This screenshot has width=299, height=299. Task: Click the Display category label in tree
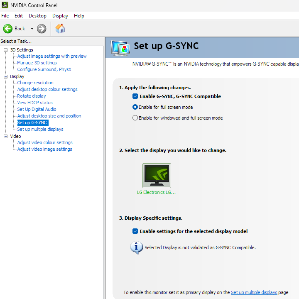tap(17, 76)
